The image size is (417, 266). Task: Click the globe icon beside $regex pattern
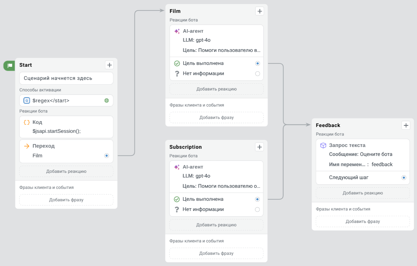(x=107, y=101)
